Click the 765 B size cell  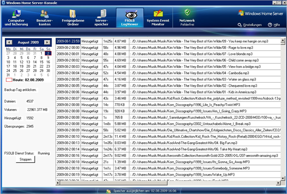122,118
